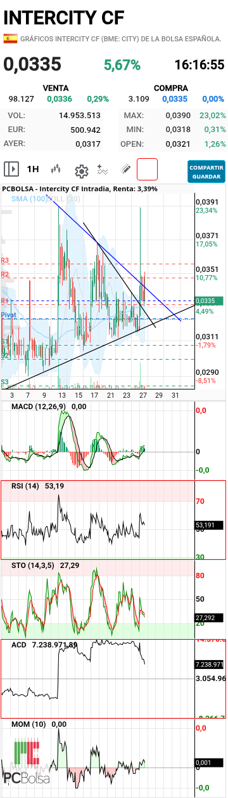Click the RSI (14) indicator label

[x=25, y=486]
